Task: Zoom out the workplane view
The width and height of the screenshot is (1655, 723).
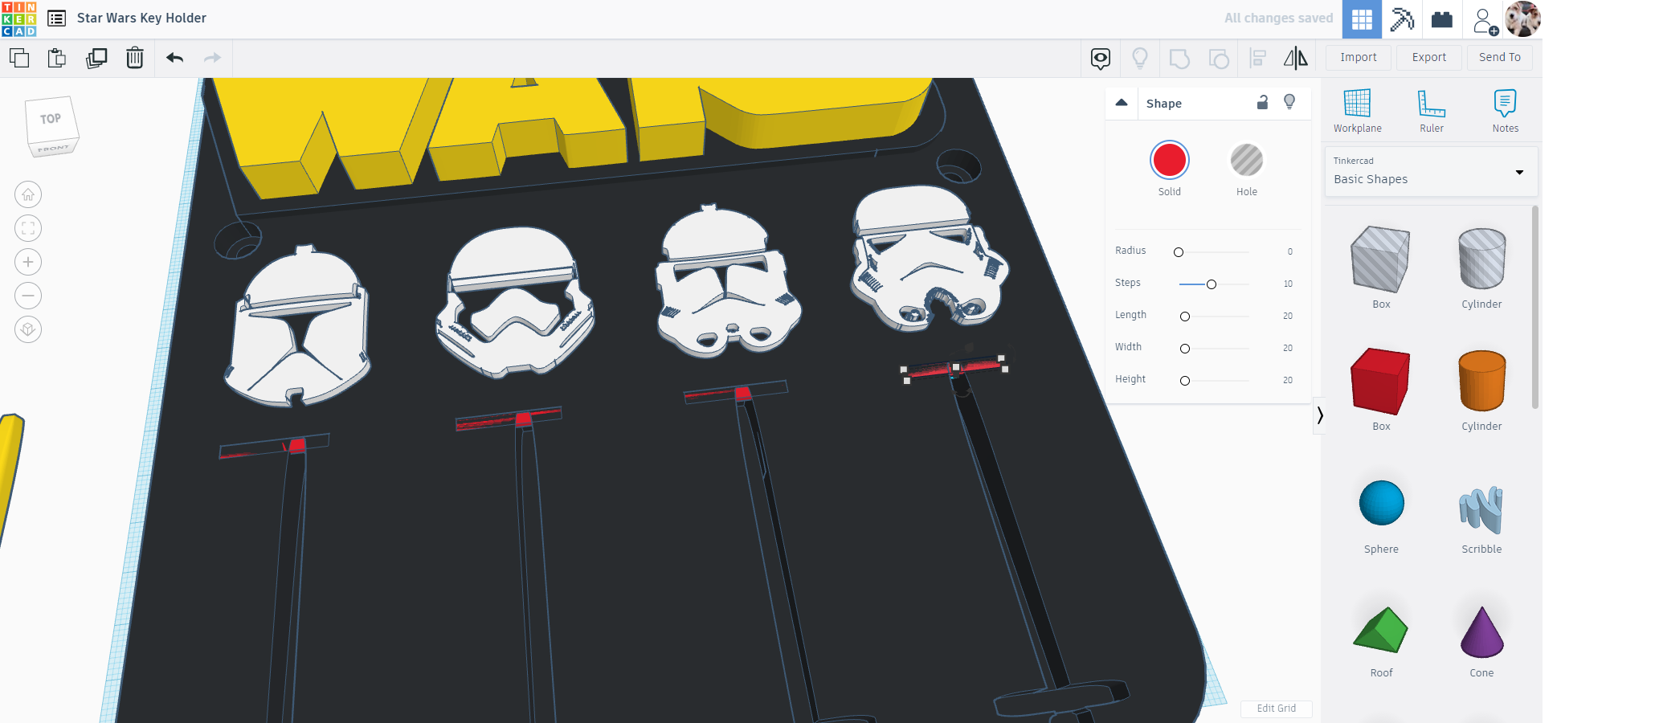Action: [x=28, y=296]
